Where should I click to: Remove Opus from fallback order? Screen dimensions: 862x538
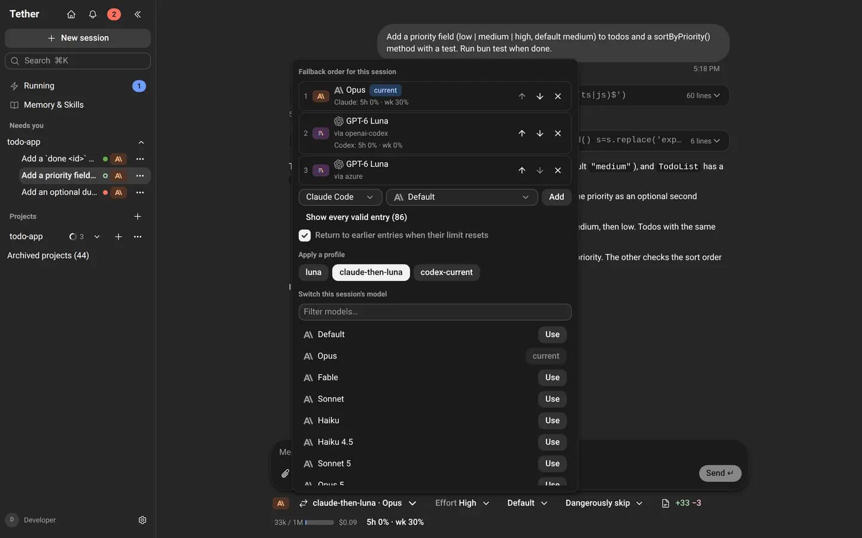(558, 96)
